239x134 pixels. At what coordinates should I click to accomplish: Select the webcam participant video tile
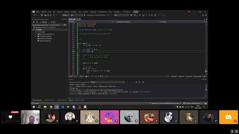pos(30,117)
